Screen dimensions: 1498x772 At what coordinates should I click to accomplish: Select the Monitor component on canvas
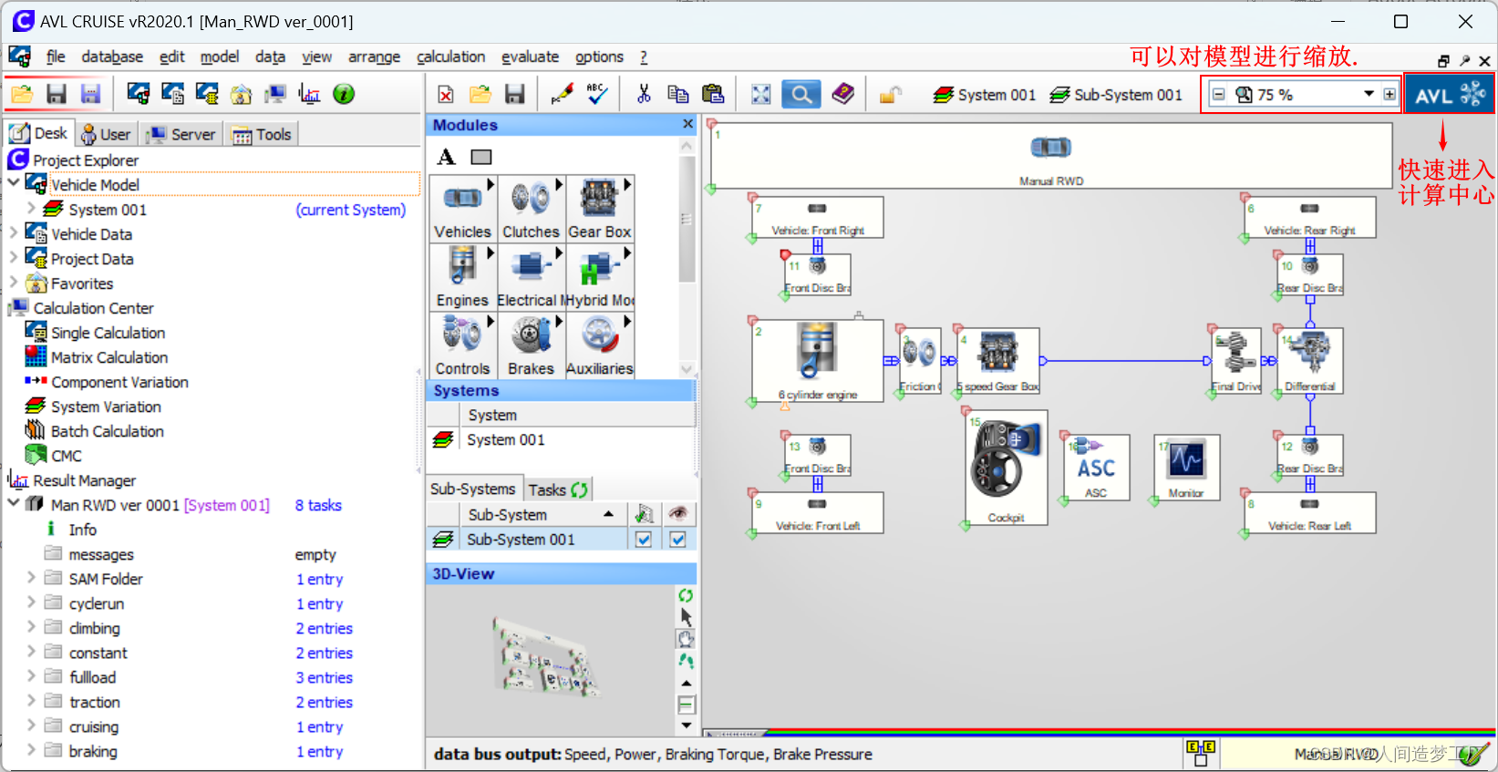[x=1186, y=468]
